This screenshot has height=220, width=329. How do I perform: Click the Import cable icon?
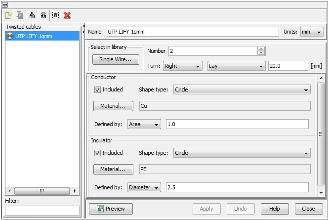click(32, 15)
